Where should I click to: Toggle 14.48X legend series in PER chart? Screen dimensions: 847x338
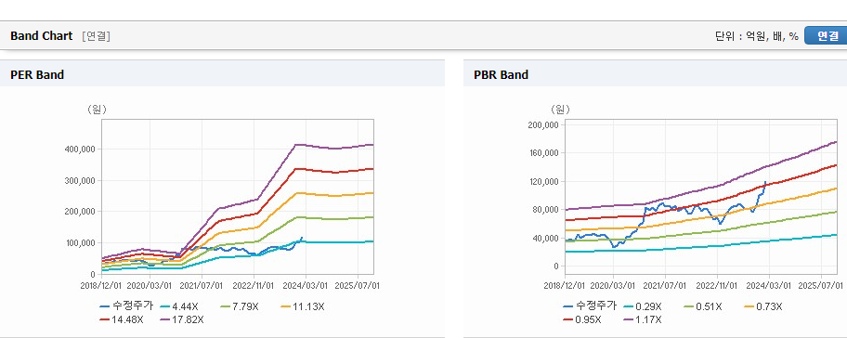[x=122, y=319]
